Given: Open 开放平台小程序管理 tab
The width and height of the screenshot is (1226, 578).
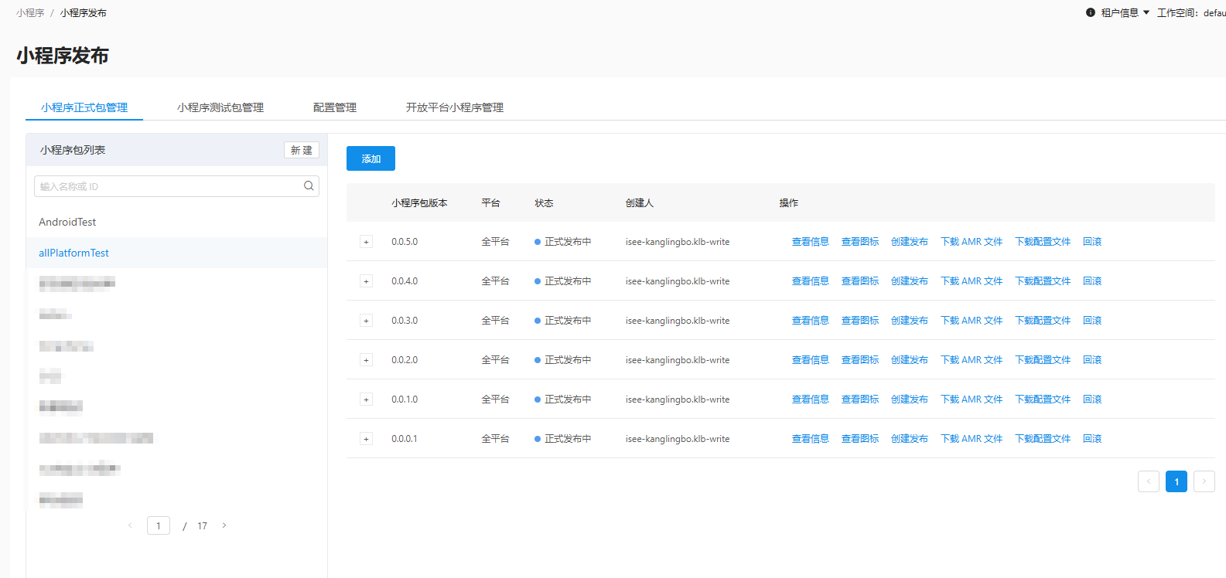Looking at the screenshot, I should pyautogui.click(x=454, y=107).
